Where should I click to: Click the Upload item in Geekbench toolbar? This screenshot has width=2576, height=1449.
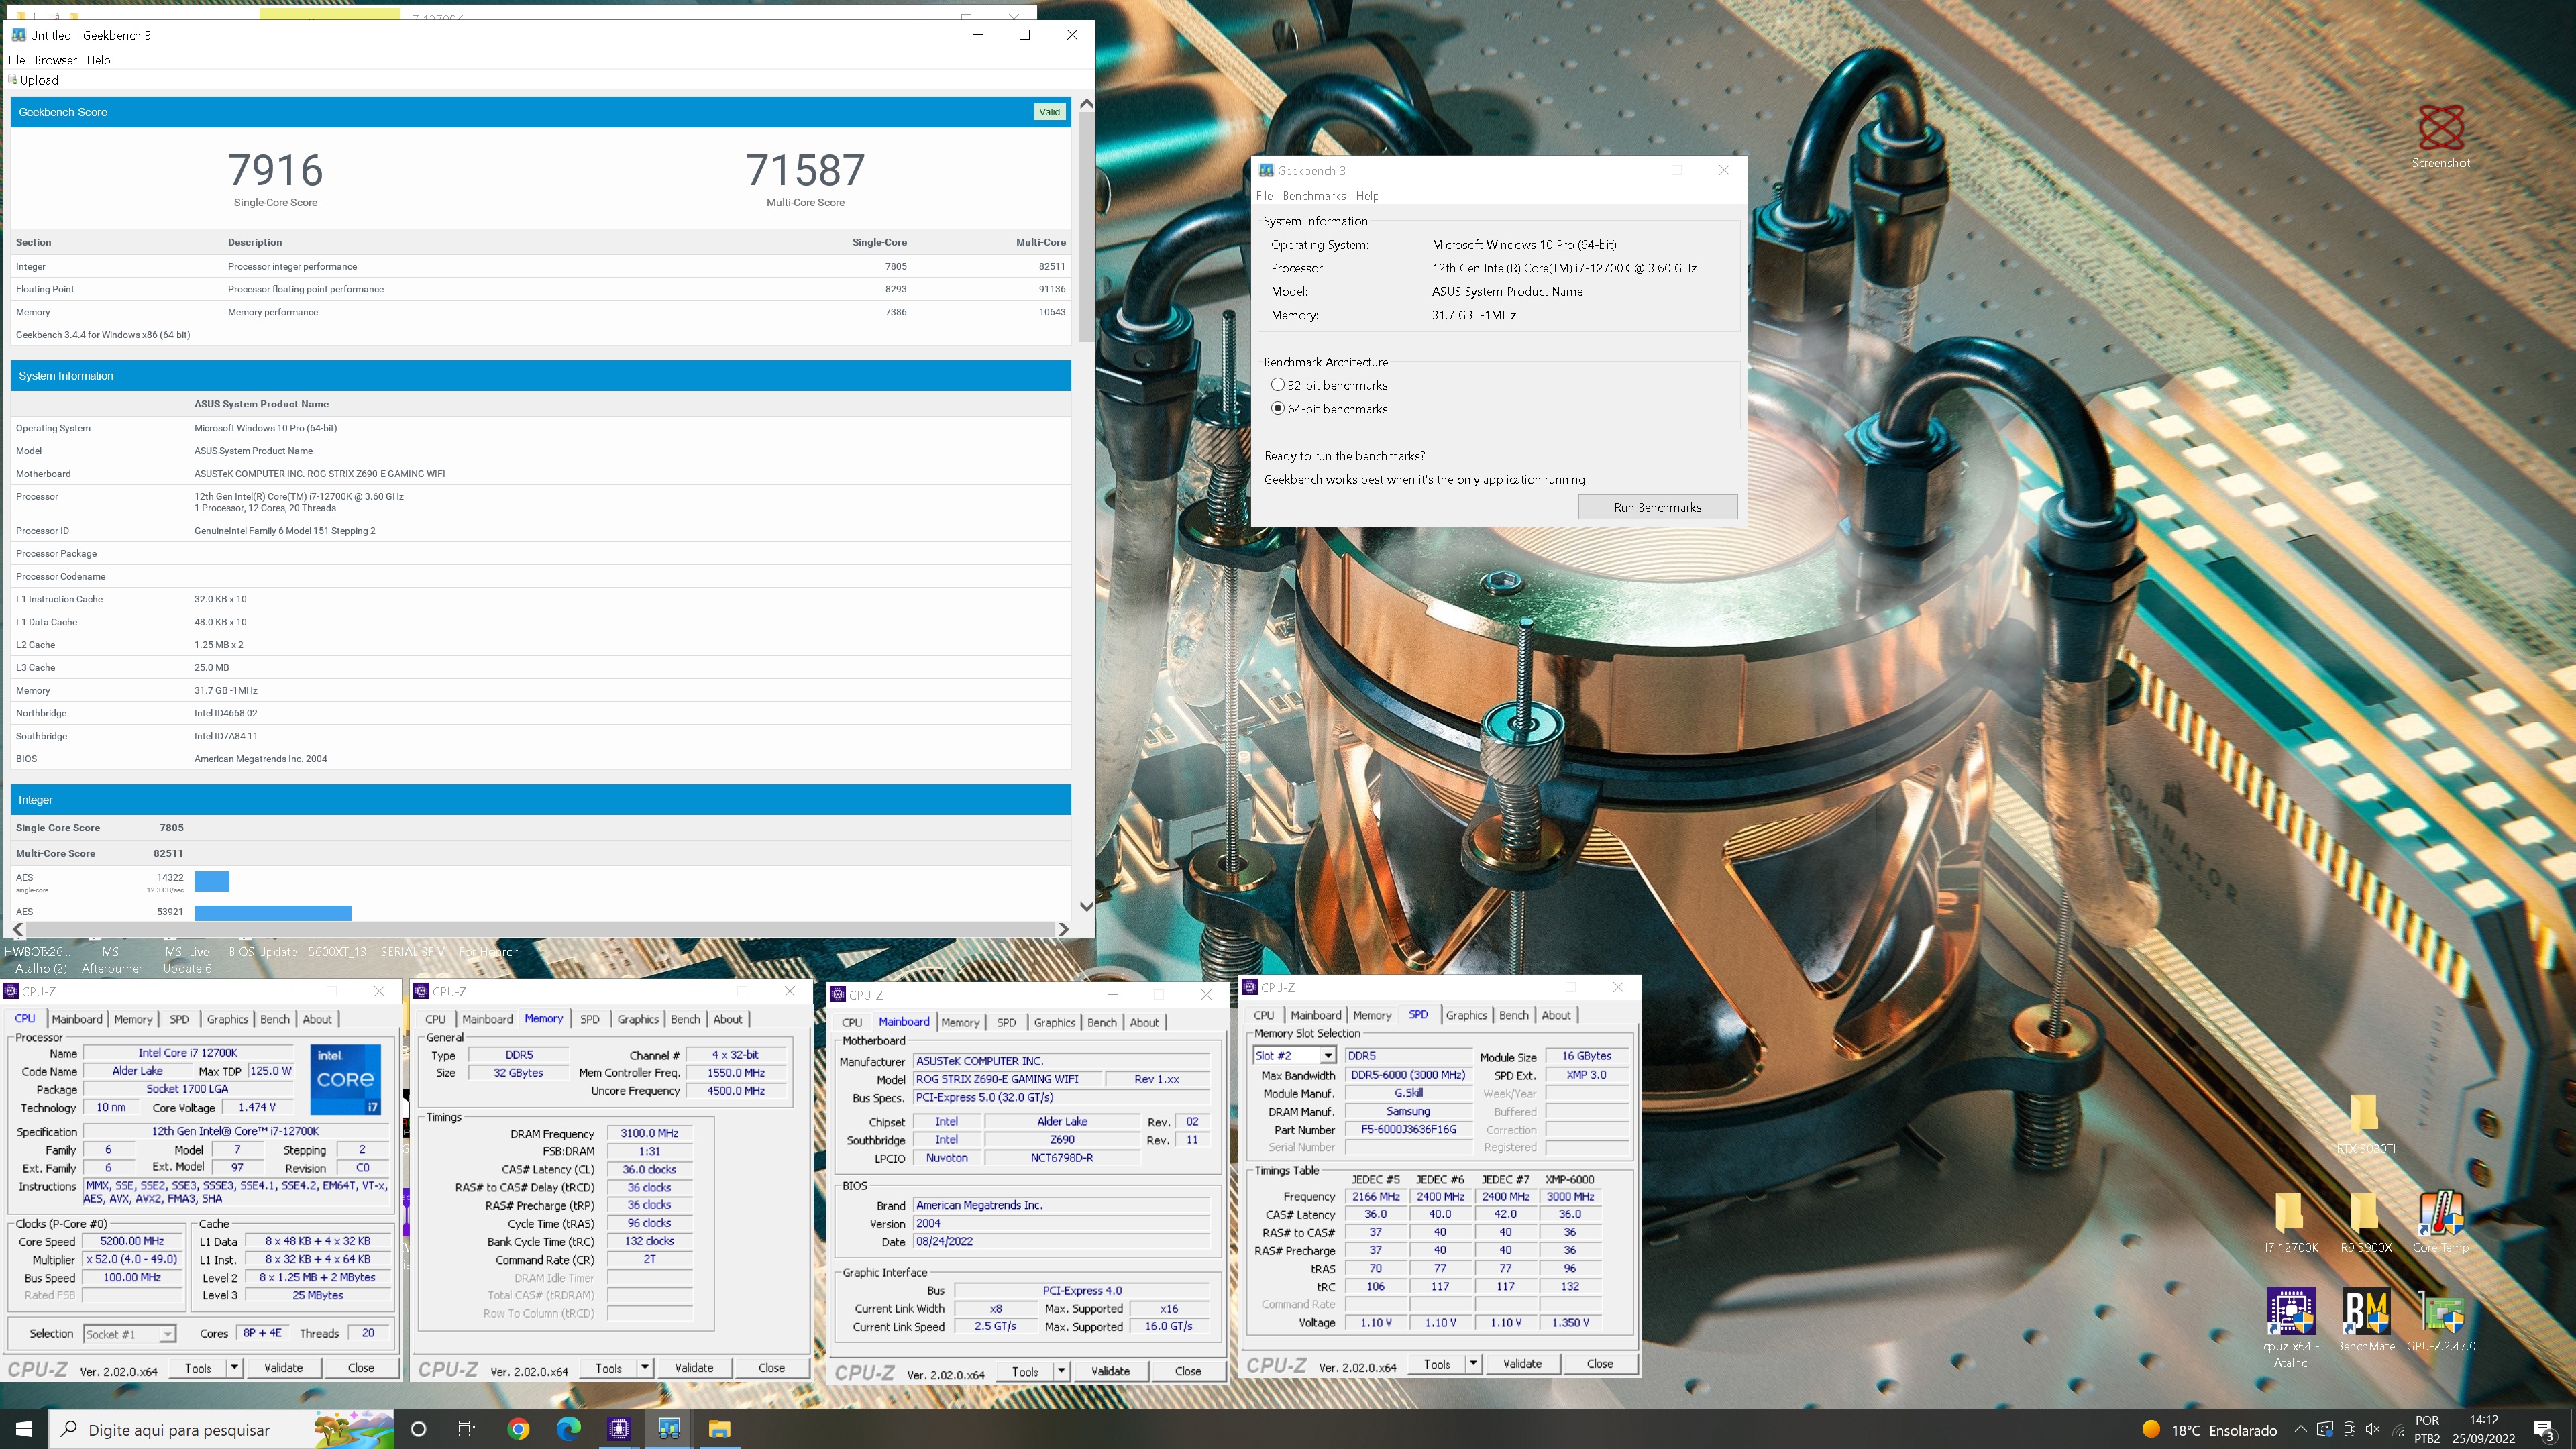pos(34,80)
